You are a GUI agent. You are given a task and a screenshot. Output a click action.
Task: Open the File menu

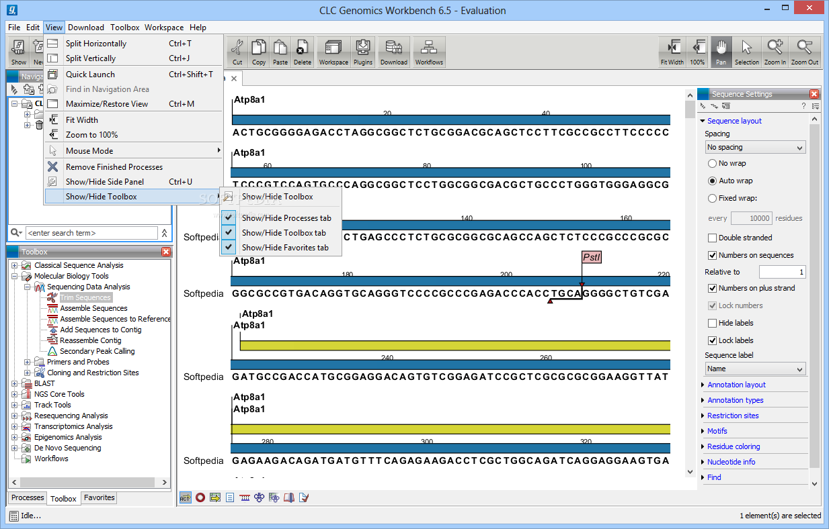point(14,28)
